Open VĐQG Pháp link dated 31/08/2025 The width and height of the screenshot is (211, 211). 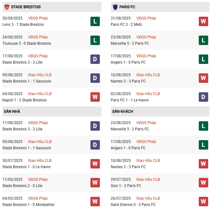tap(146, 18)
